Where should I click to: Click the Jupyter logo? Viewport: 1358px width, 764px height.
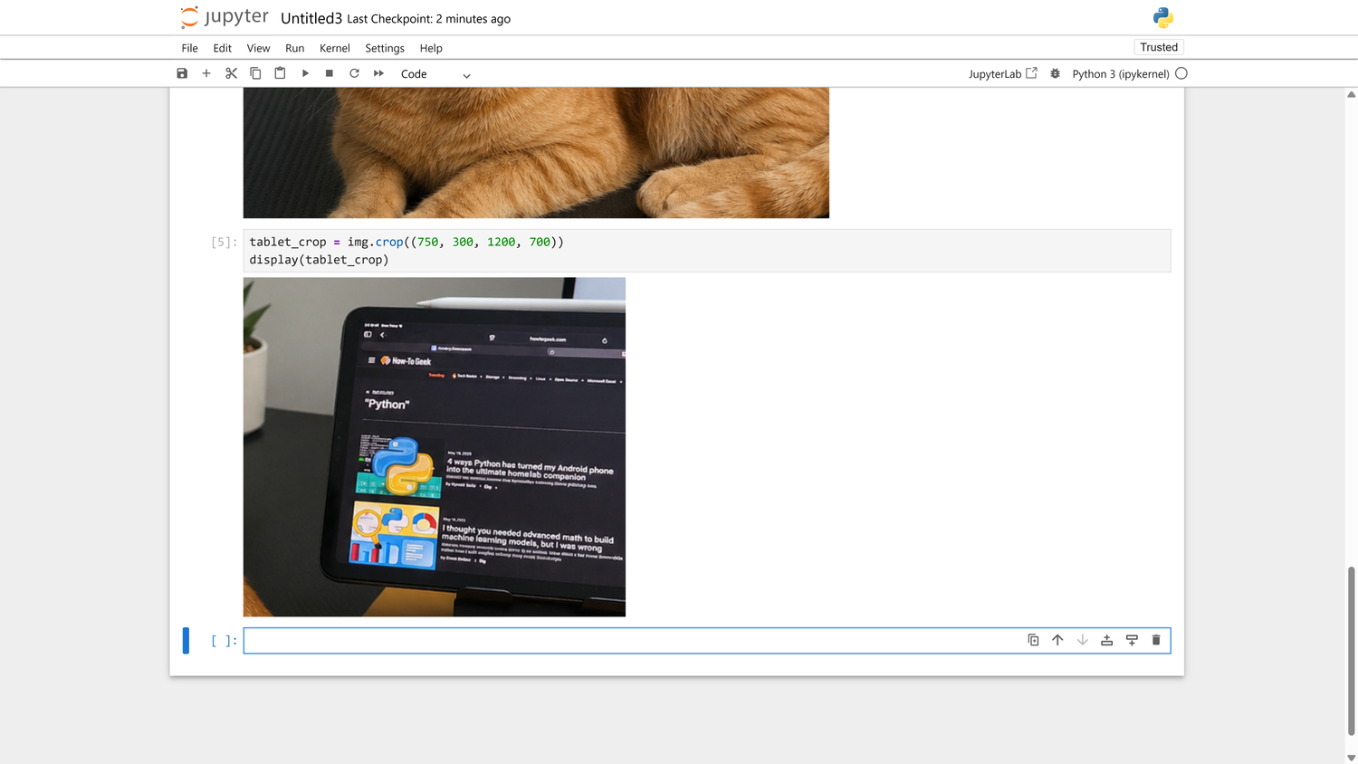tap(225, 17)
